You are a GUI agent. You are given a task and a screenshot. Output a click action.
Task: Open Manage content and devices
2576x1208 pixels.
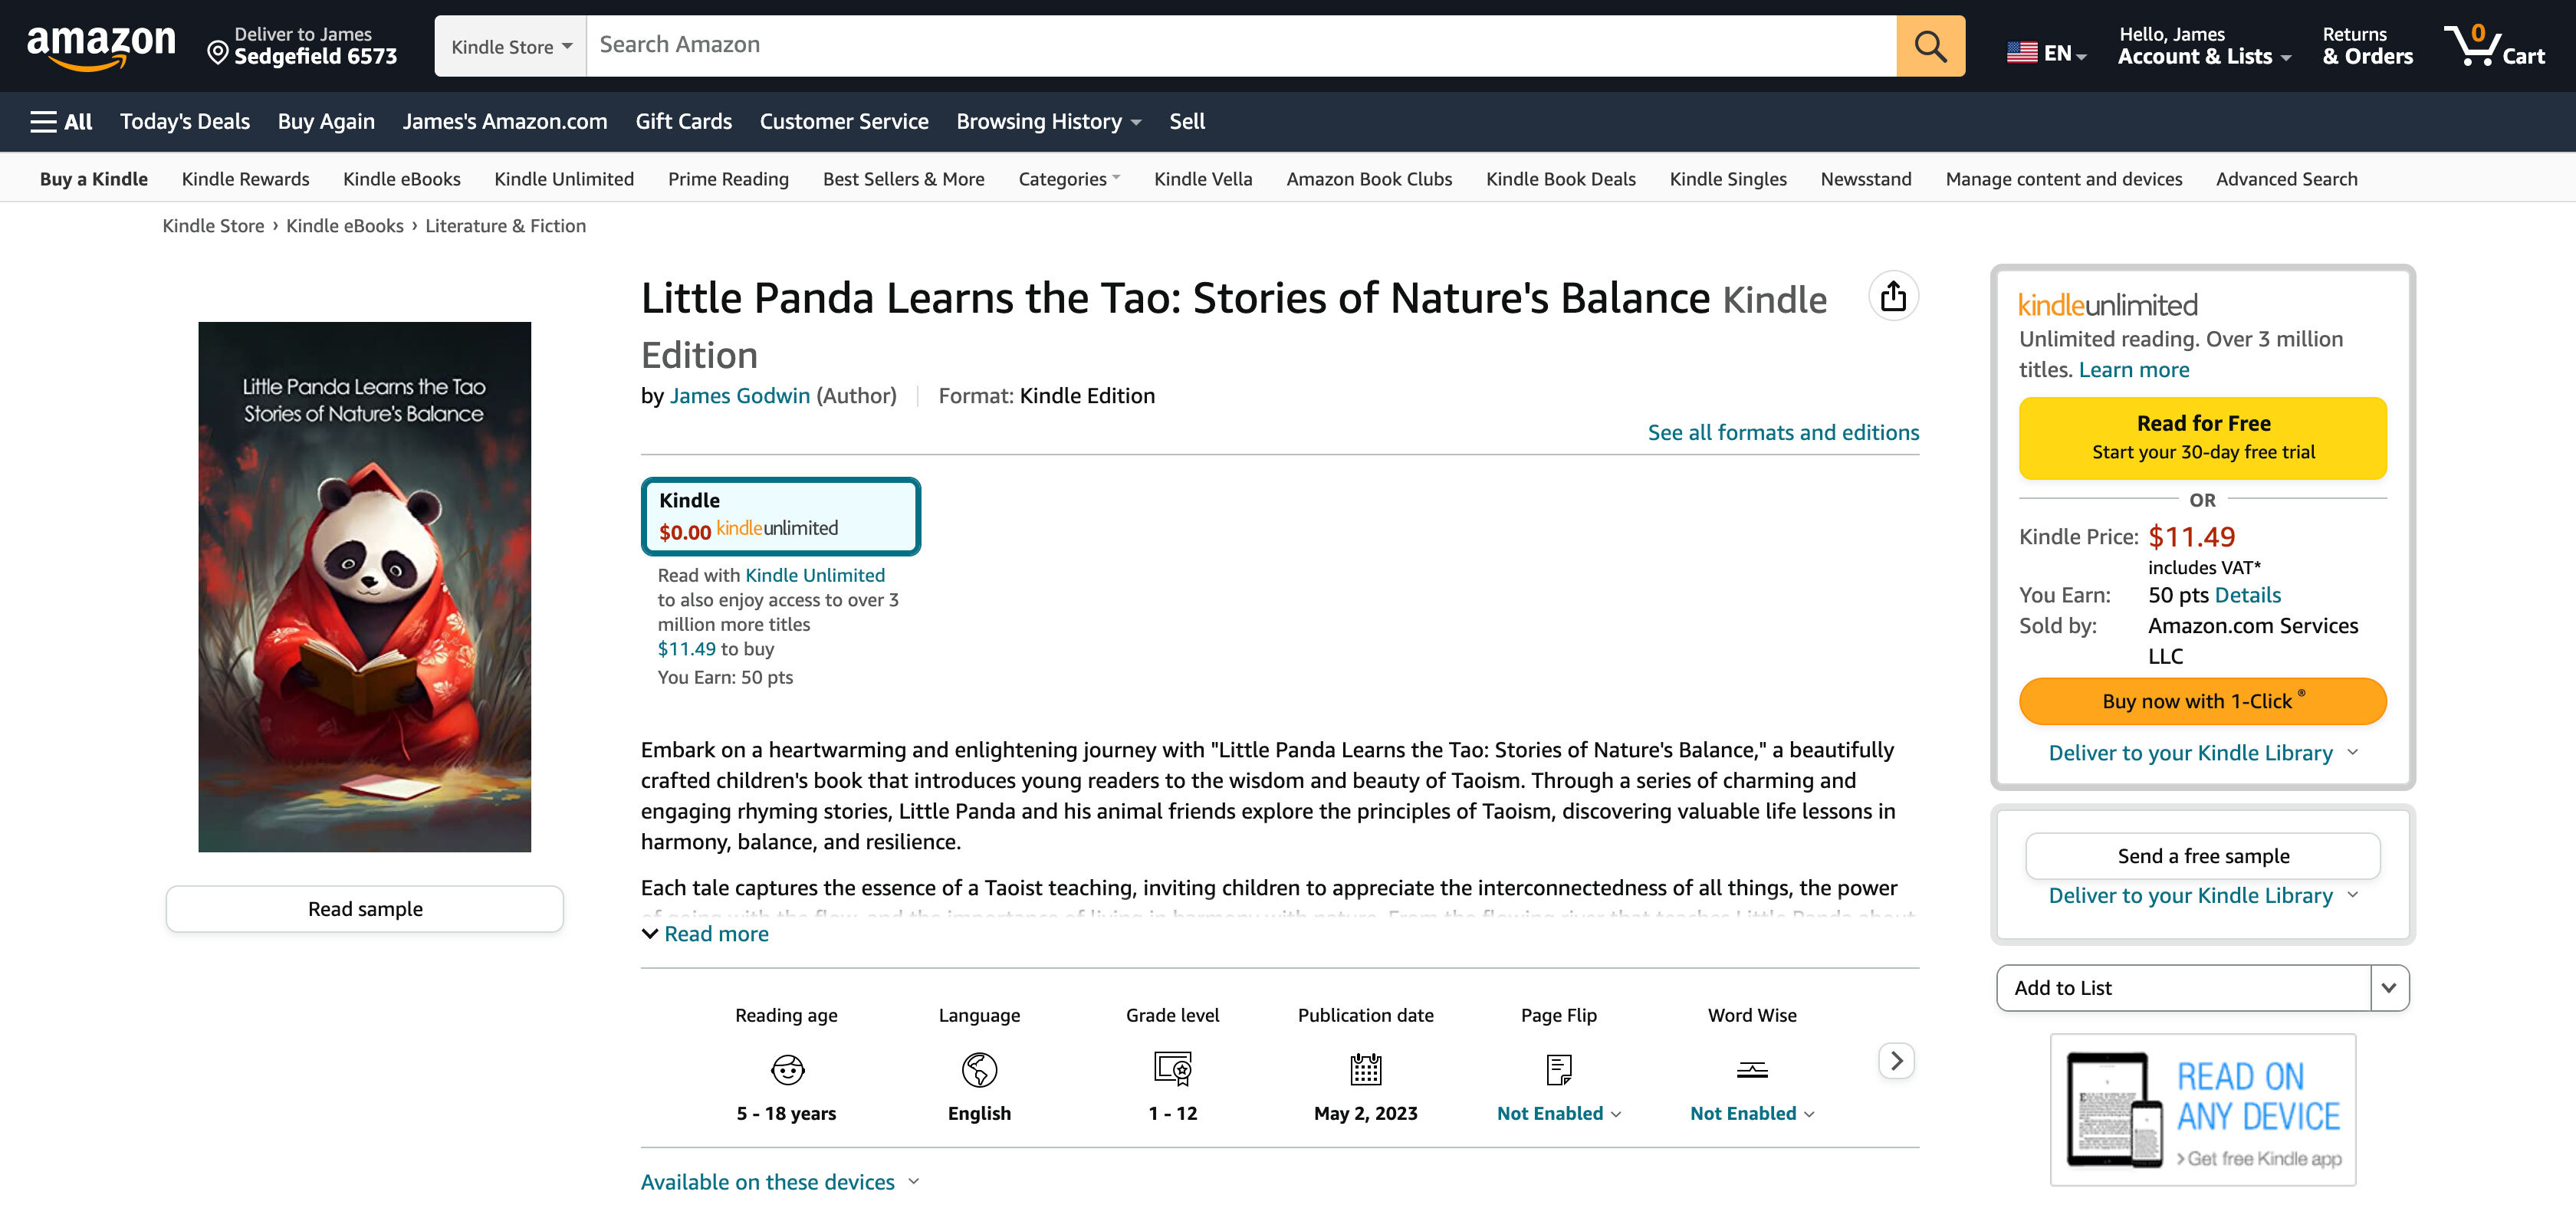pyautogui.click(x=2063, y=179)
